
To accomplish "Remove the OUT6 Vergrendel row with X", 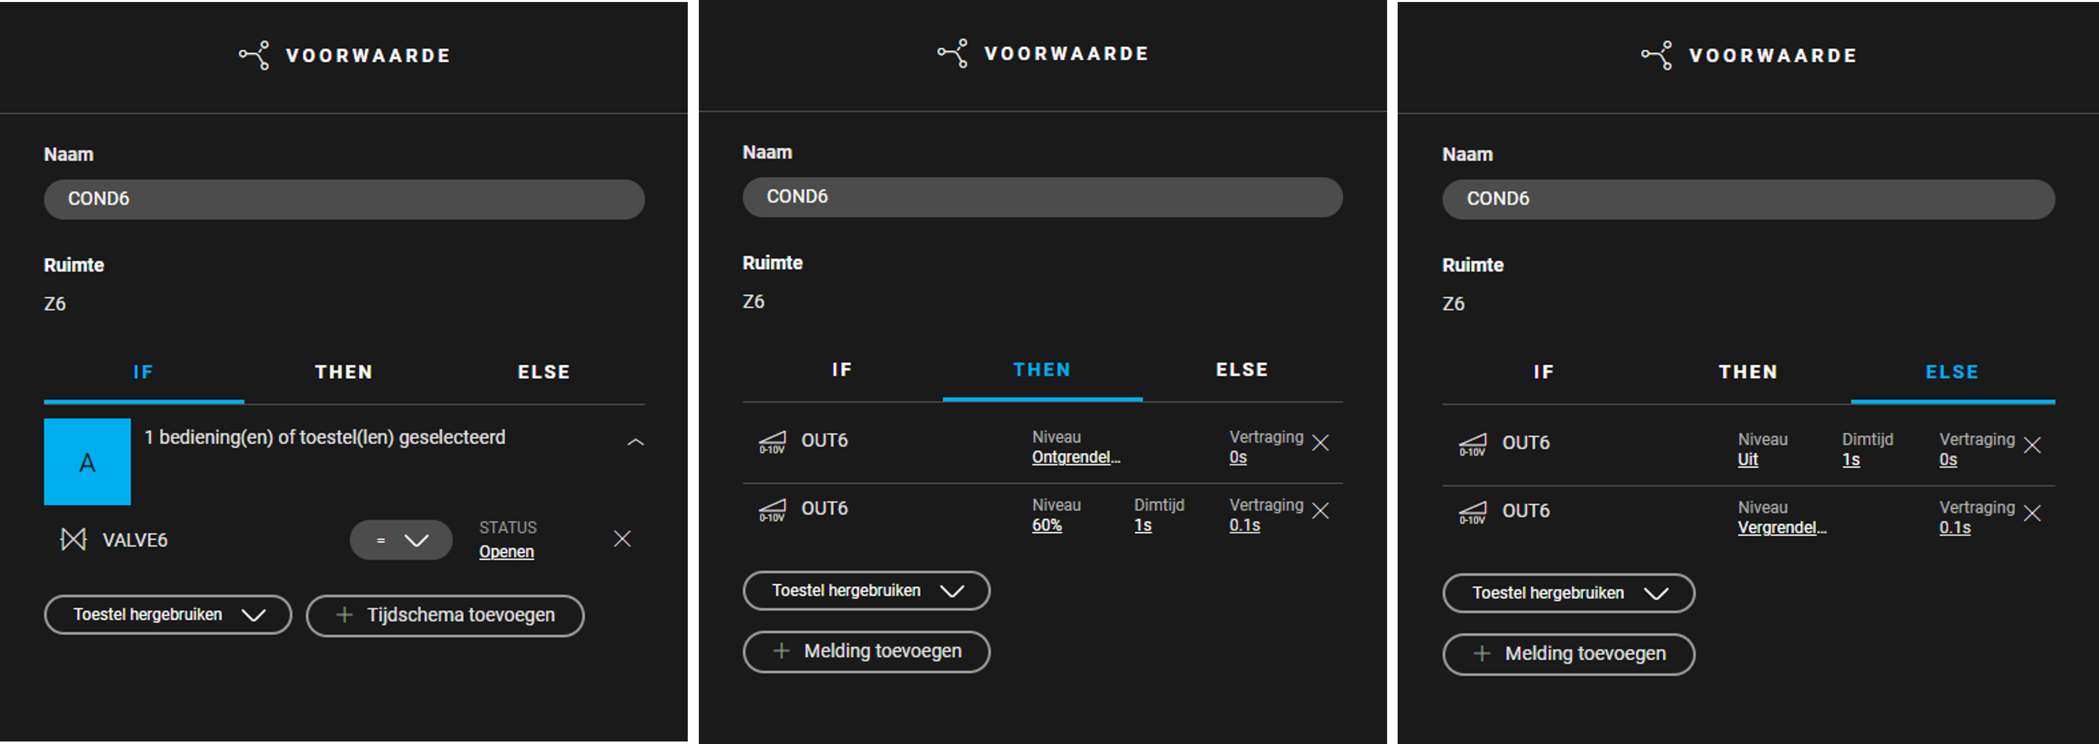I will click(2032, 513).
